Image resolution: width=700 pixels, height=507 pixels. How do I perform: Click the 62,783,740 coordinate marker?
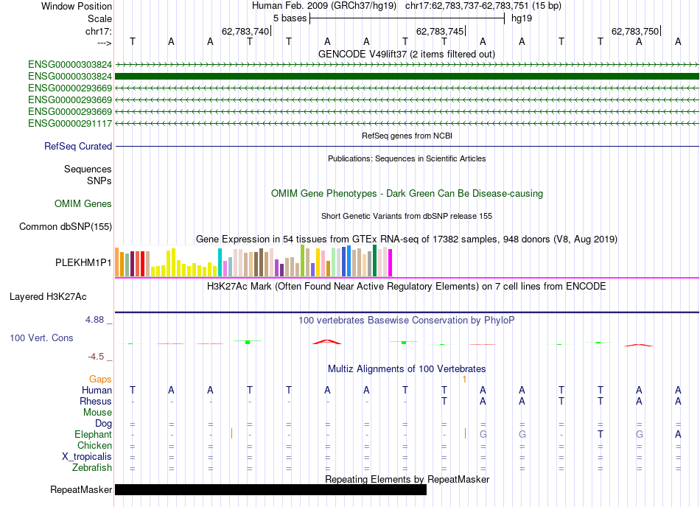pyautogui.click(x=245, y=31)
